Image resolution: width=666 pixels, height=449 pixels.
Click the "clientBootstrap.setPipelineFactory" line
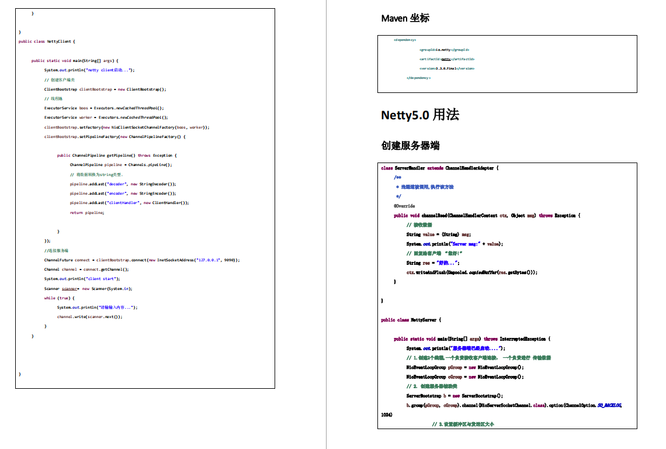(x=115, y=136)
